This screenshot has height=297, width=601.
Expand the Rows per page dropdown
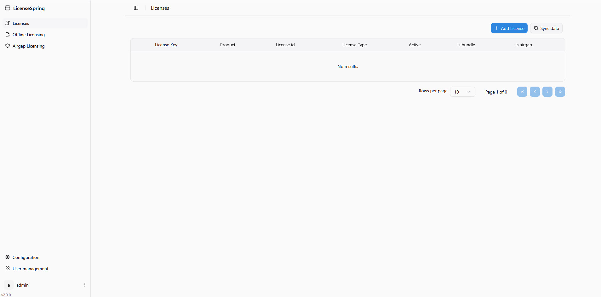click(462, 92)
